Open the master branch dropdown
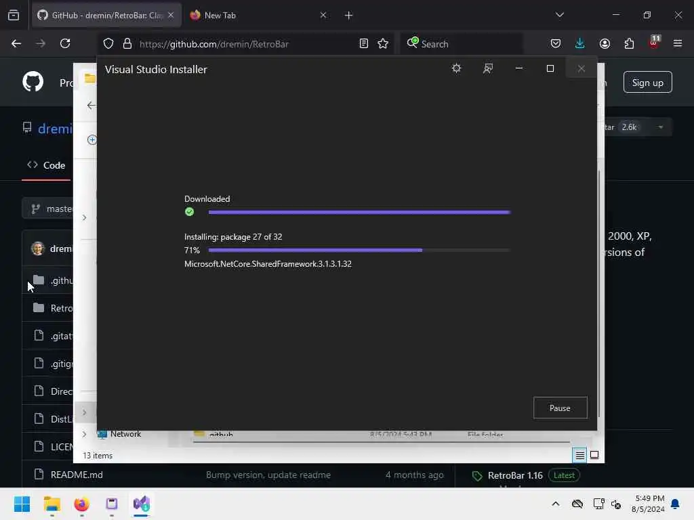This screenshot has height=520, width=694. (48, 209)
